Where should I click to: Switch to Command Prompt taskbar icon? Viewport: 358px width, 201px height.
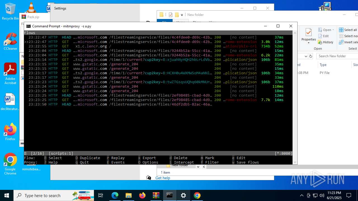(169, 195)
